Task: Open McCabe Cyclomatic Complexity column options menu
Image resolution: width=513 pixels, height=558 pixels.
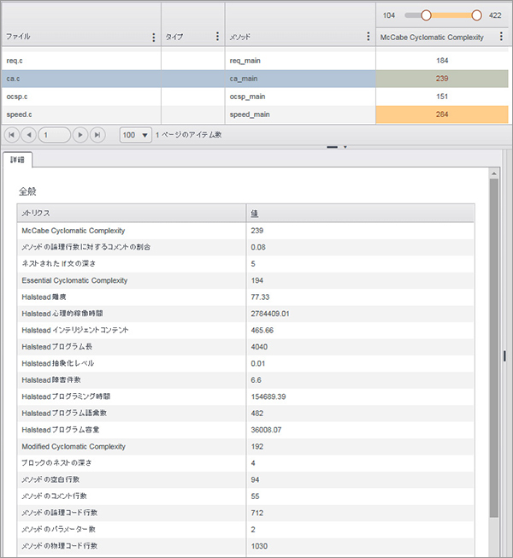Action: click(501, 36)
